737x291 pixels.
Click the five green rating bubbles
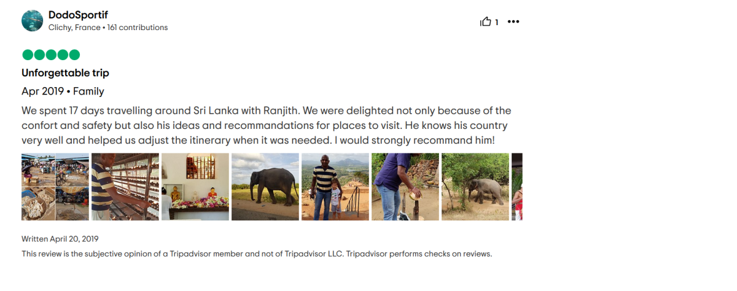pyautogui.click(x=51, y=55)
